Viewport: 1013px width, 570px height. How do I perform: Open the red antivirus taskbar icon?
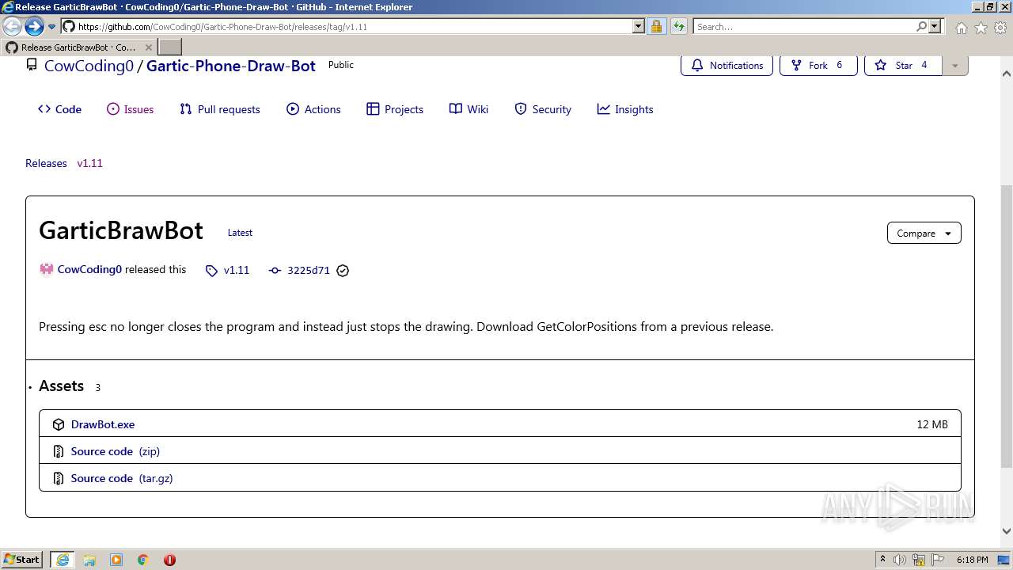[169, 560]
